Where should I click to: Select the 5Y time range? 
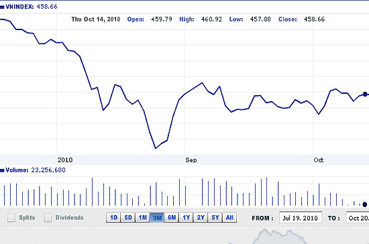[x=215, y=217]
